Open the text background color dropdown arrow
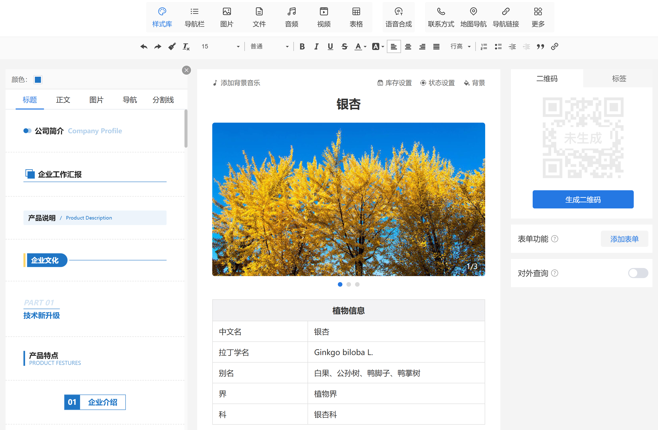Viewport: 658px width, 430px height. [383, 47]
